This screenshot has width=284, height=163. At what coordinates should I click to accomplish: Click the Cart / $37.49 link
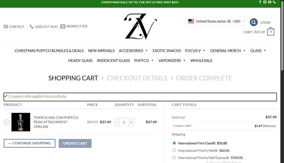click(x=254, y=32)
